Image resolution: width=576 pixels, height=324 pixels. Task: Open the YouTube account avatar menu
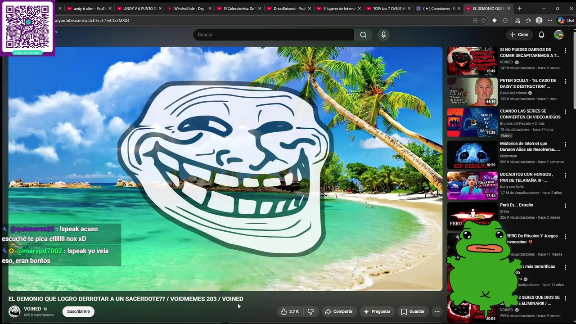[x=559, y=35]
